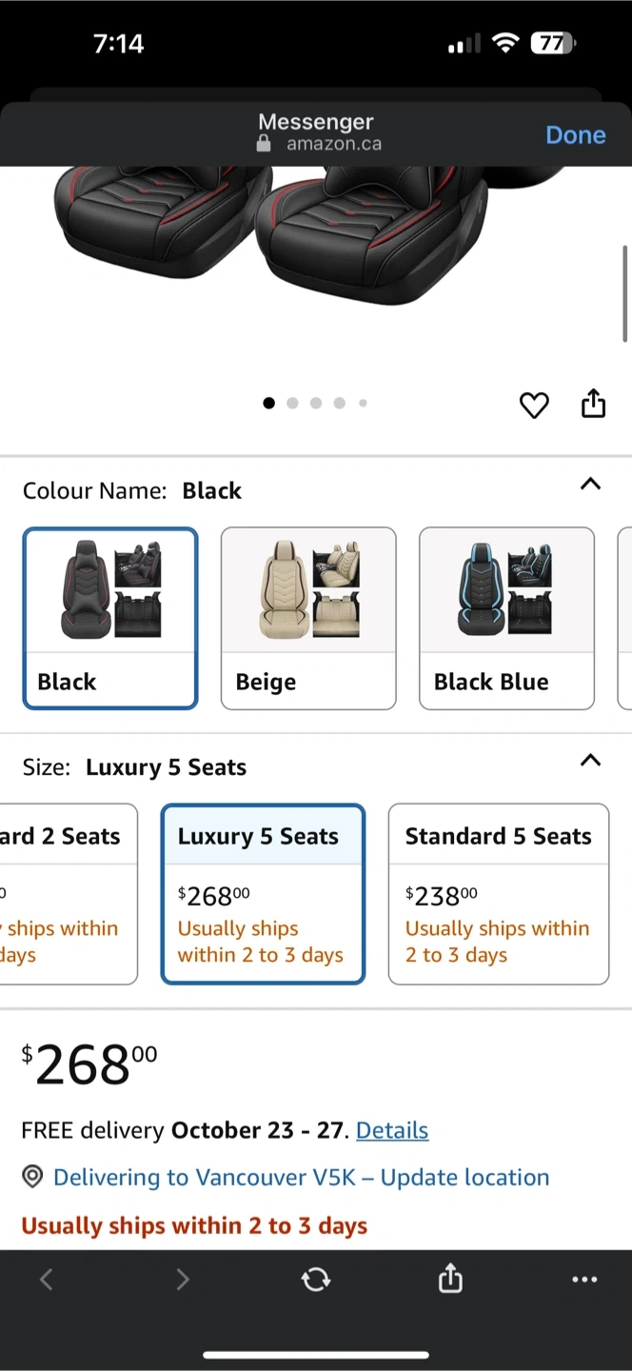
Task: Select the Standard 5 Seats size
Action: click(x=498, y=893)
